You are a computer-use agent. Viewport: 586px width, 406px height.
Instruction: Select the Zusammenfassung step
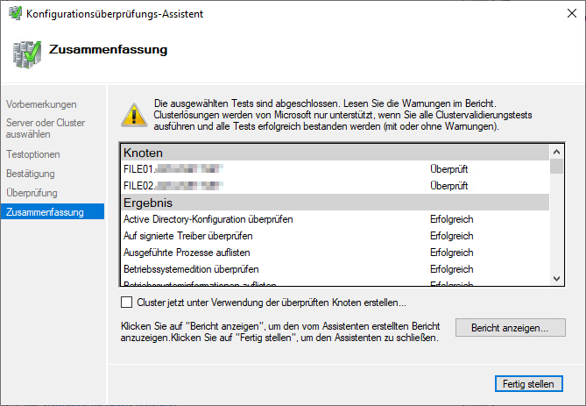pos(44,212)
